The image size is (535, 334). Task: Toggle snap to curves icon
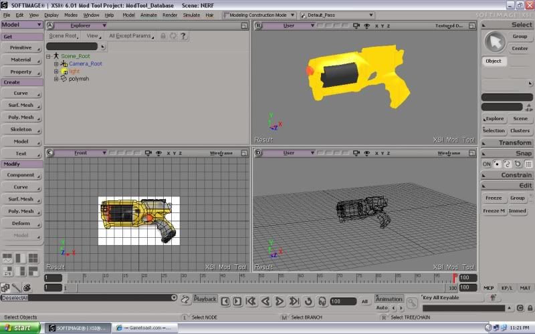[508, 164]
